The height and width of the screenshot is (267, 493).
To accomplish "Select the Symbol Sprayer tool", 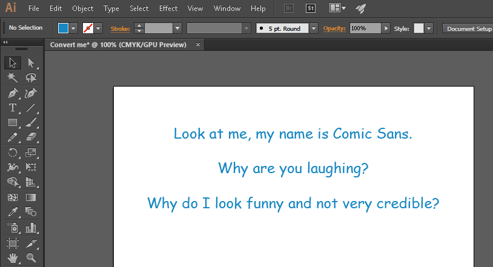I will tap(13, 228).
